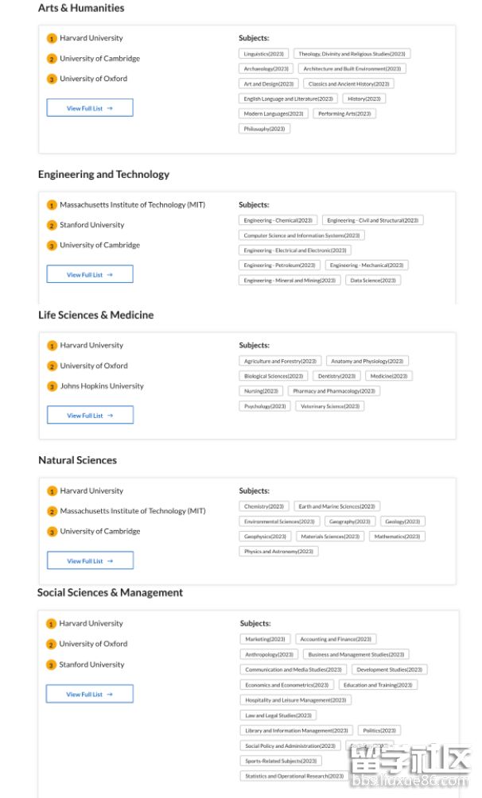
Task: Open View Full List for Engineering and Technology
Action: coord(89,275)
